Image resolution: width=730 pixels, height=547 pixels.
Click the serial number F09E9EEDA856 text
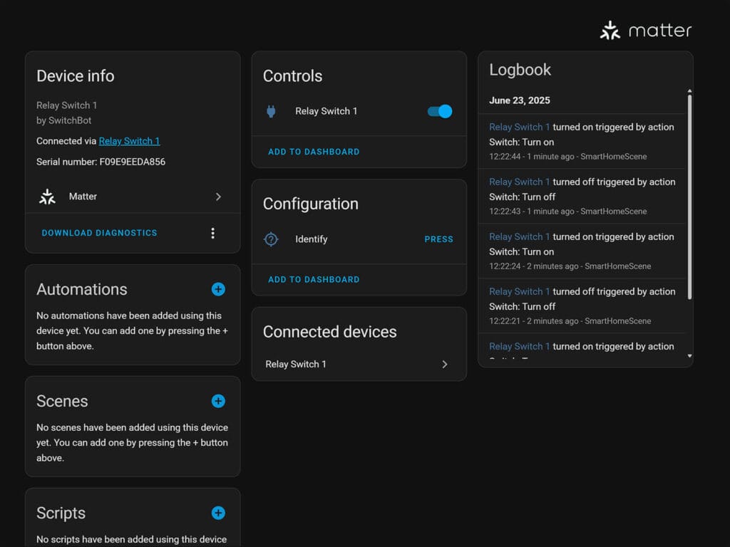click(x=132, y=162)
